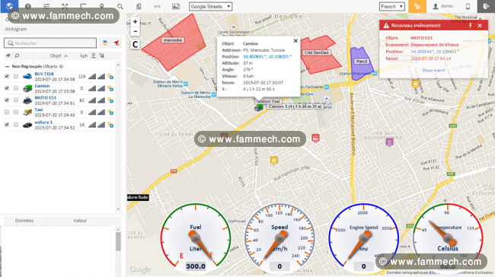Click the eye visibility column header icon
The image size is (495, 277).
8,56
